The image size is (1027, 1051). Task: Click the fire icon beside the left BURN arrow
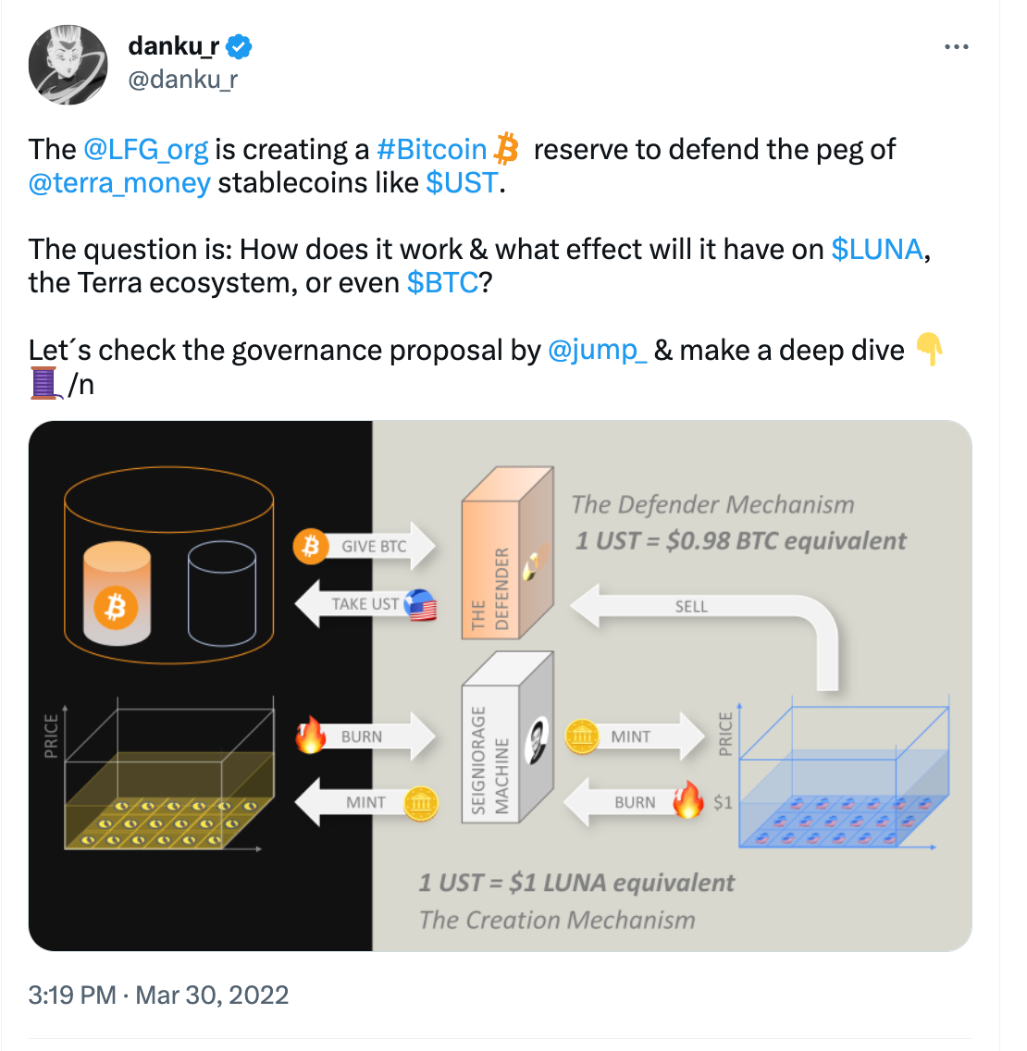(x=311, y=736)
